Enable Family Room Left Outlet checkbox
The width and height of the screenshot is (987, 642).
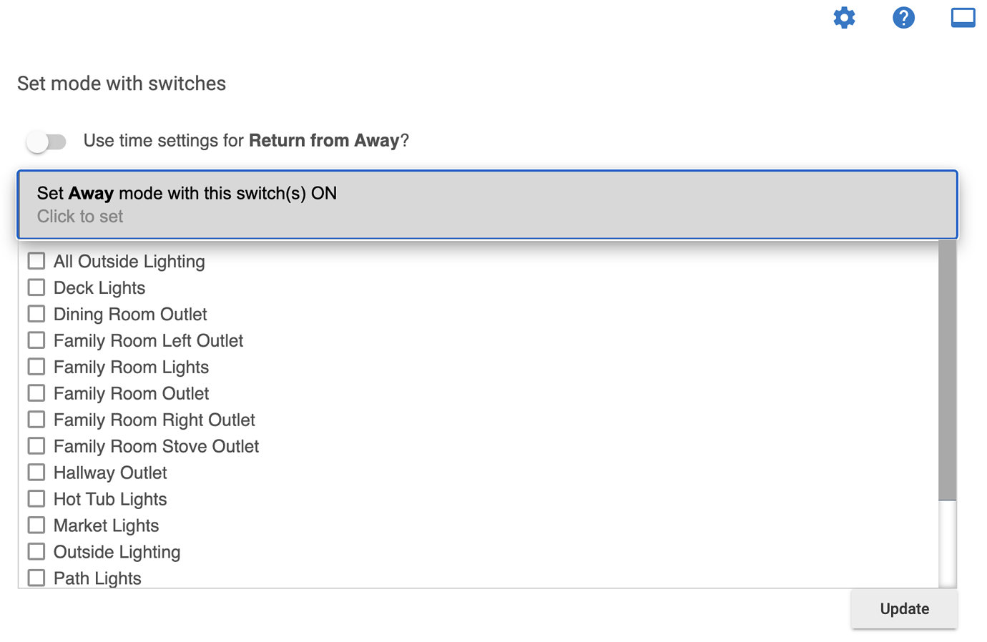[x=36, y=340]
